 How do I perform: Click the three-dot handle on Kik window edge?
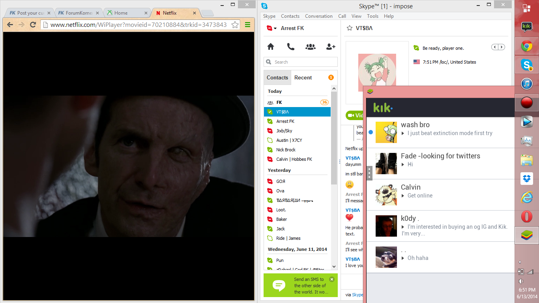[369, 173]
